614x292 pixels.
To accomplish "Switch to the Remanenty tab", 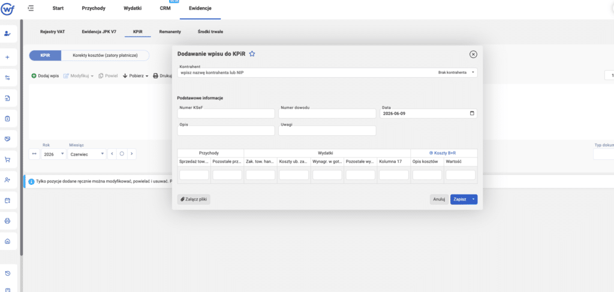I will pos(170,32).
